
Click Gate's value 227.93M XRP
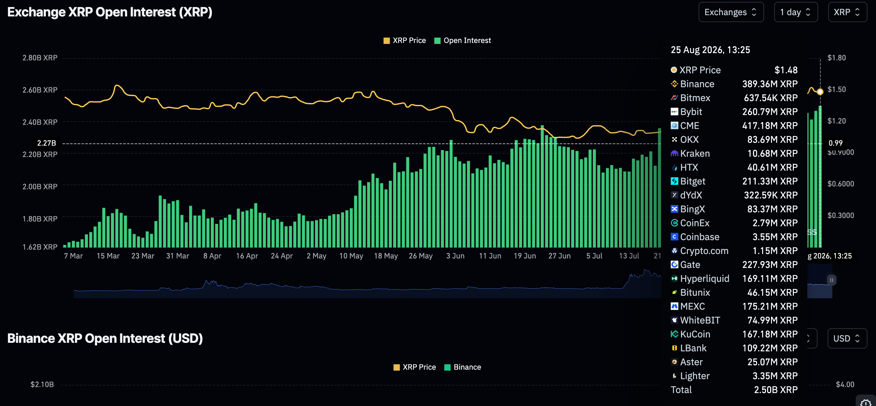pyautogui.click(x=769, y=265)
